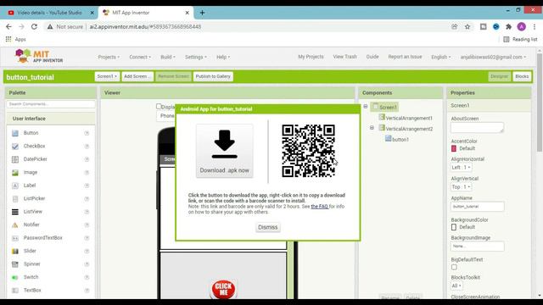Click the share page icon in address bar
Viewport: 543px width, 305px height.
click(455, 26)
